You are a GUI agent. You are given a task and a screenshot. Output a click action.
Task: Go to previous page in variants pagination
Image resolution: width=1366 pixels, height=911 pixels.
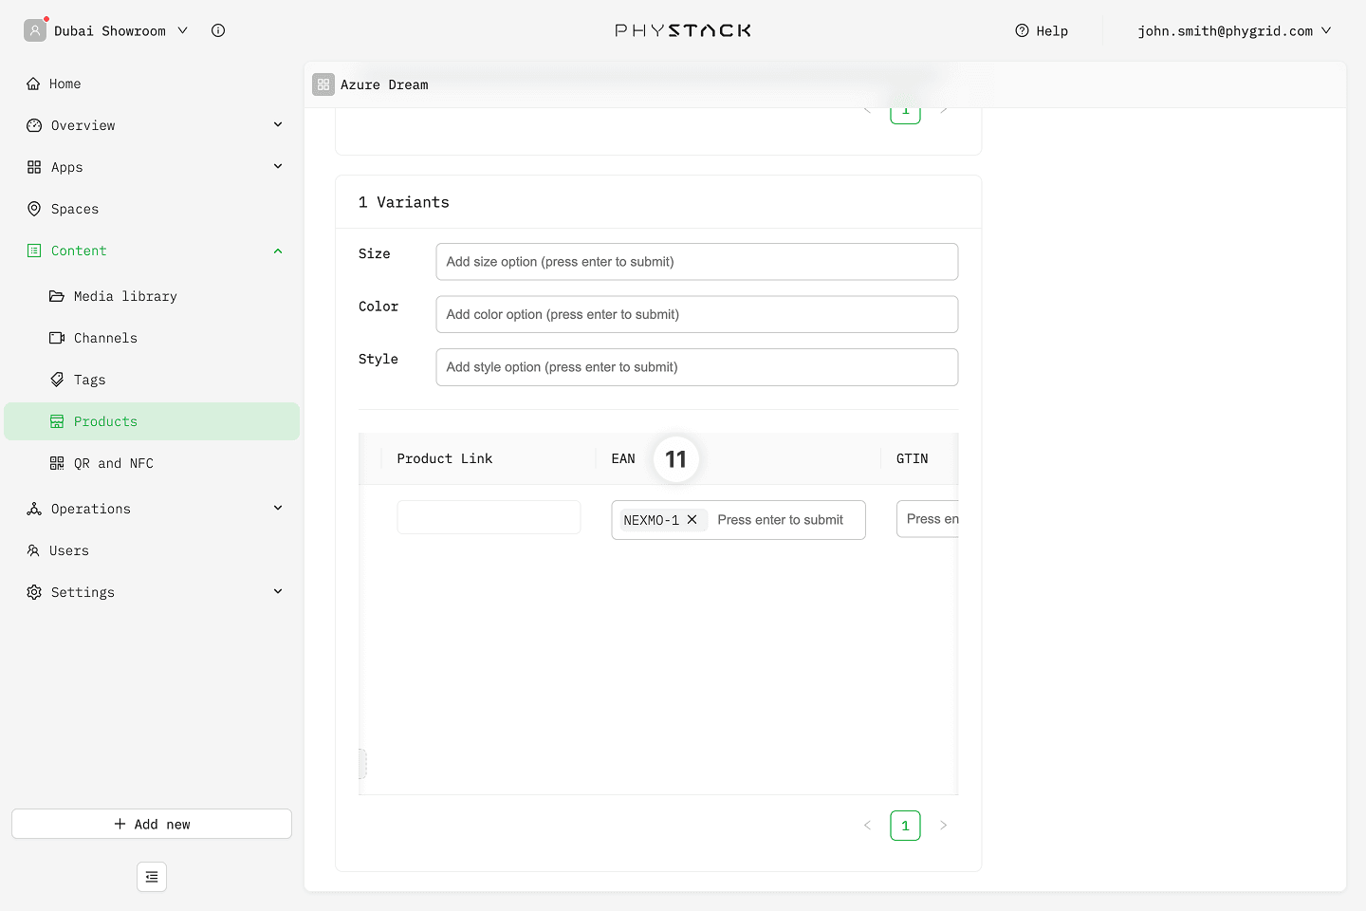click(867, 826)
